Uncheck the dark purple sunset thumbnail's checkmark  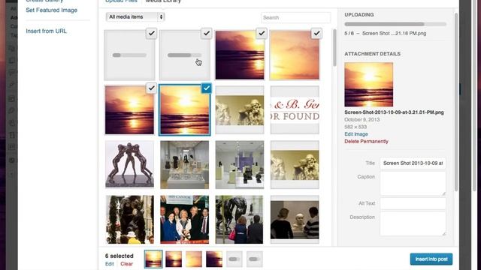click(x=262, y=33)
